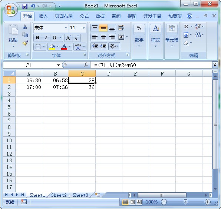Click the Wrap Text icon

121,28
